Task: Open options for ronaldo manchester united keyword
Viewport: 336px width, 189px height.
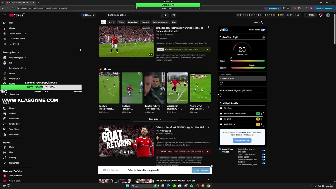Action: tap(261, 114)
